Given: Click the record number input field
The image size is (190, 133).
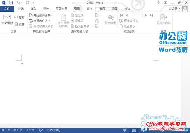Looking at the screenshot, I should (136, 15).
